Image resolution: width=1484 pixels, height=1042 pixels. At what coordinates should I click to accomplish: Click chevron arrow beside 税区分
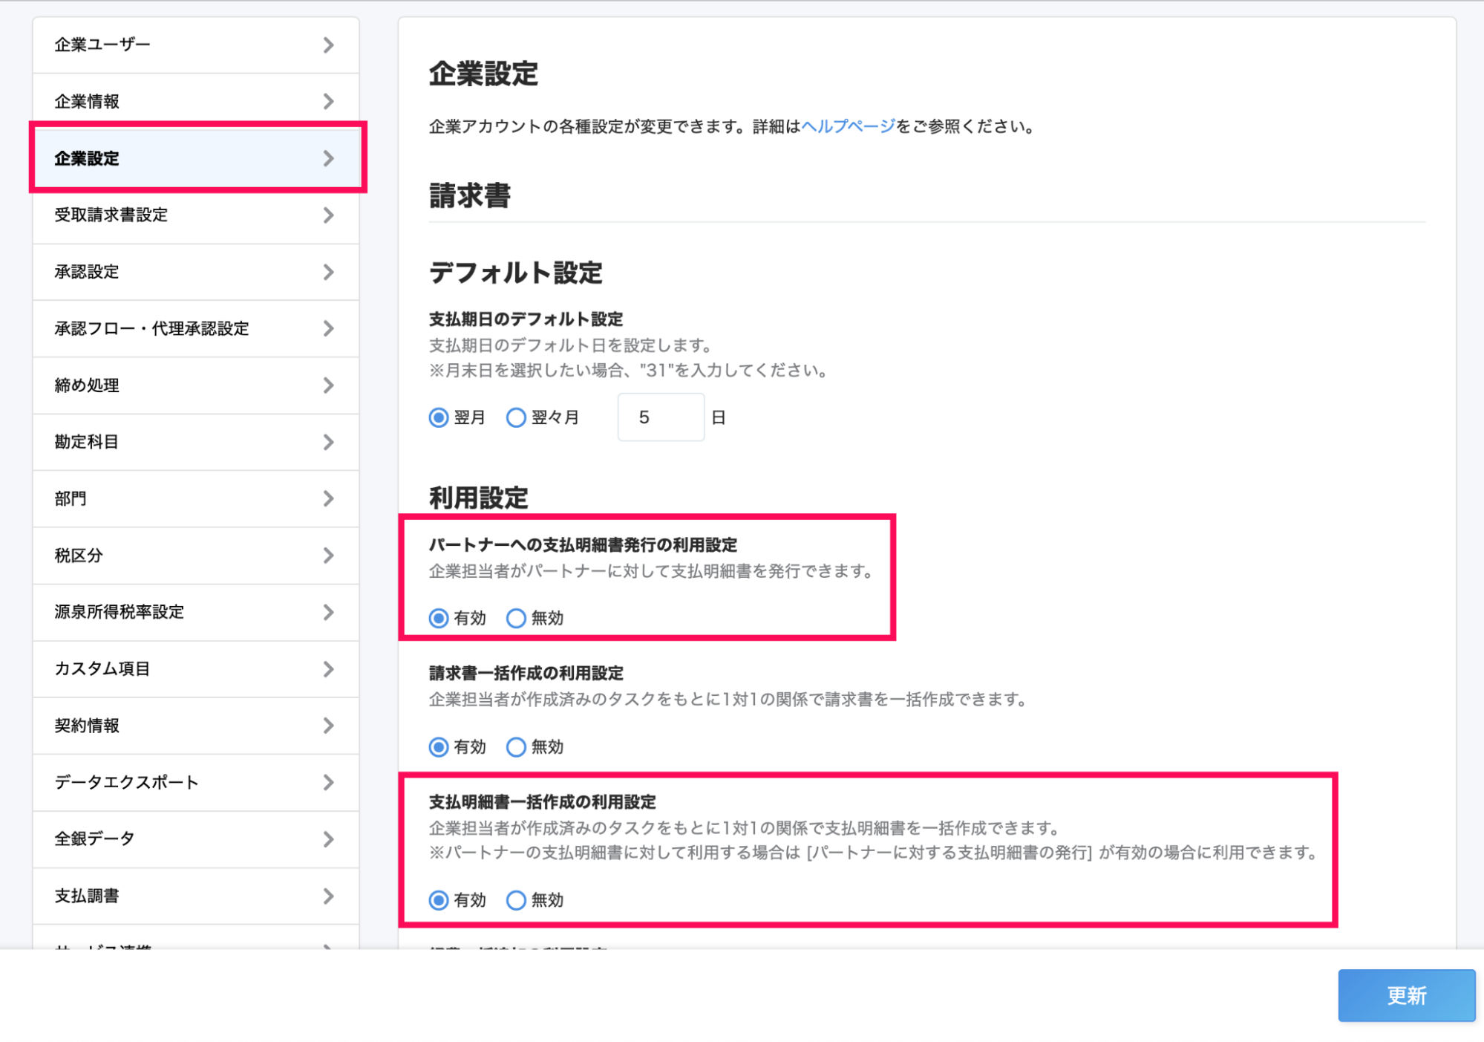[x=329, y=556]
